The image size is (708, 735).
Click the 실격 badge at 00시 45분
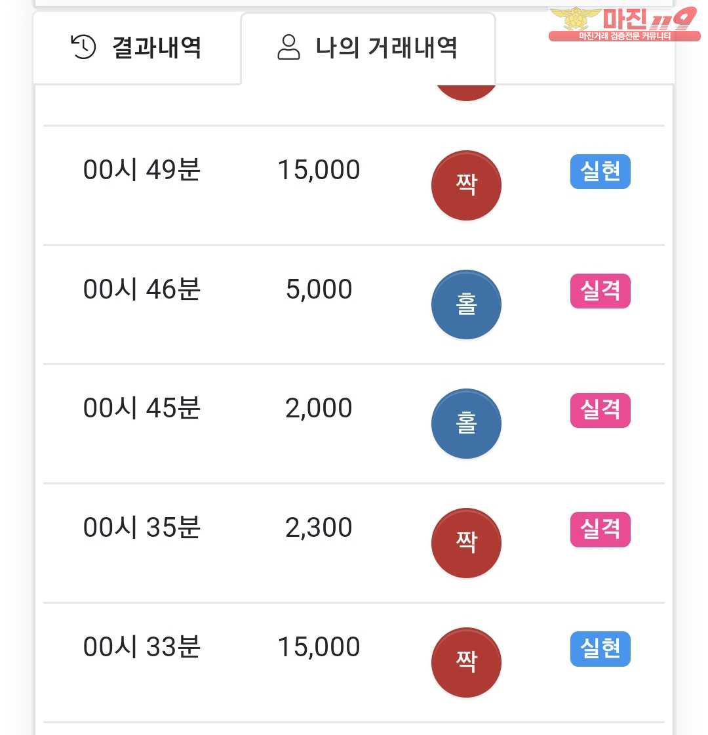coord(600,410)
